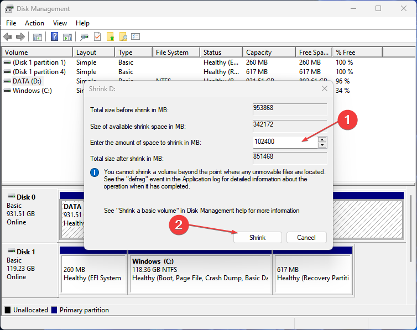Viewport: 417px width, 330px height.
Task: Click the graphical pane vertical scrollbar
Action: click(x=411, y=228)
